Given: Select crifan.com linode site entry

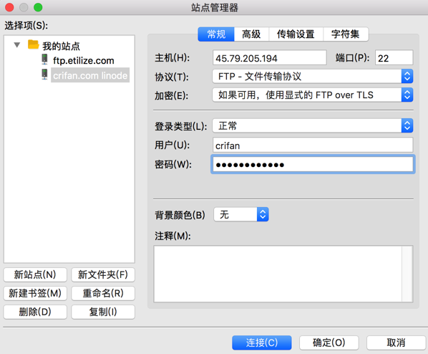Looking at the screenshot, I should point(90,75).
